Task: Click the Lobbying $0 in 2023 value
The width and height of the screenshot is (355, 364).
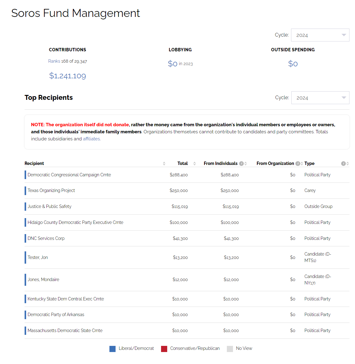Action: (x=180, y=63)
